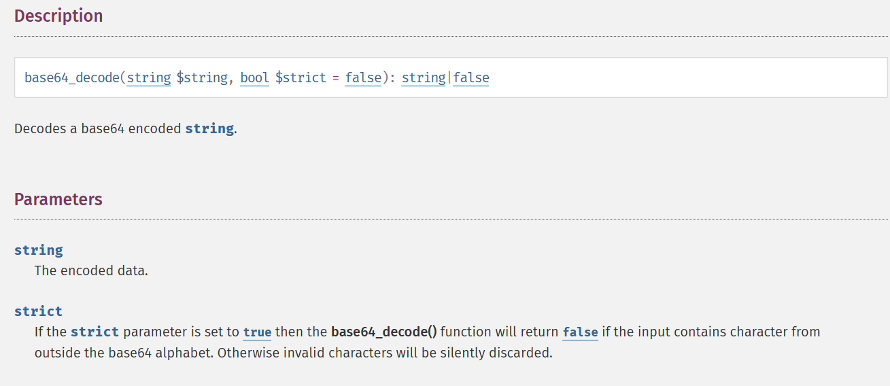Follow the false link in strict parameter description

click(x=581, y=332)
